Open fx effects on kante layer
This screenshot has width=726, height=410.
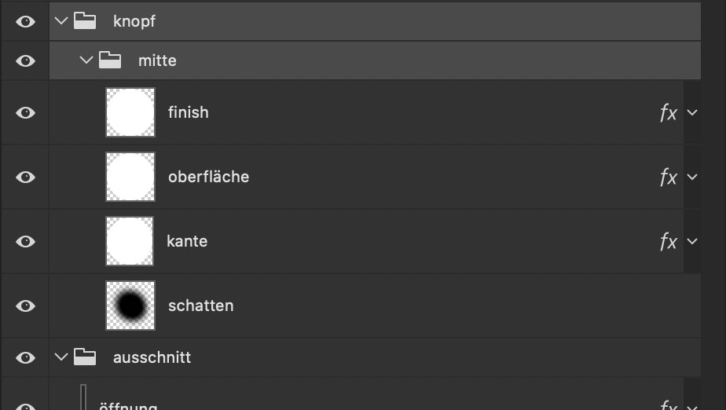click(x=668, y=241)
